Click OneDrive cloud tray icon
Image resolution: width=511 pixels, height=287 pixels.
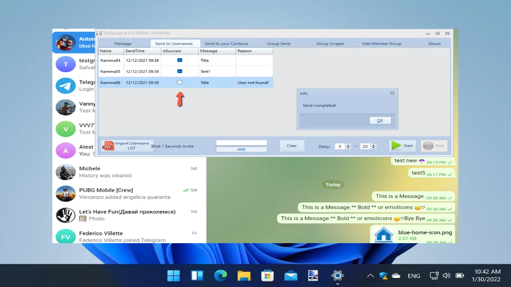(x=396, y=275)
